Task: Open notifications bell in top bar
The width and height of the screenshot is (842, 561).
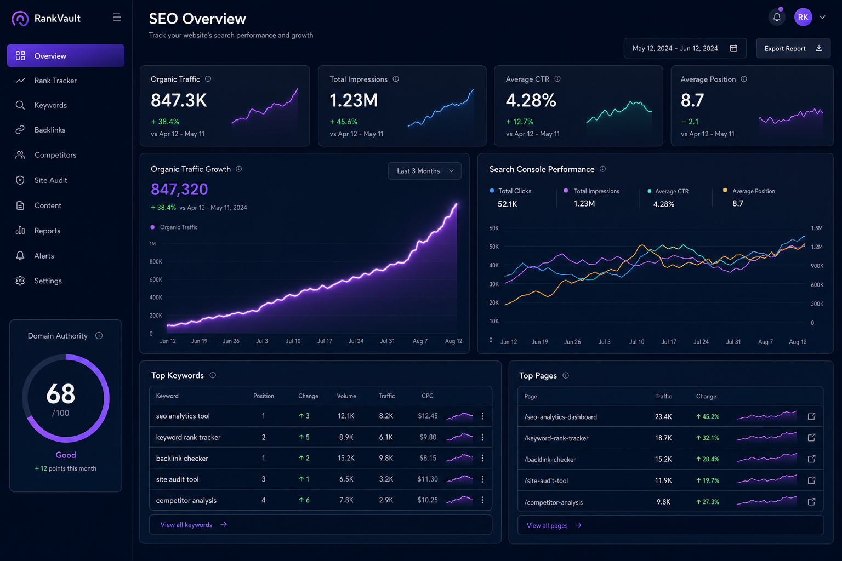Action: tap(777, 17)
